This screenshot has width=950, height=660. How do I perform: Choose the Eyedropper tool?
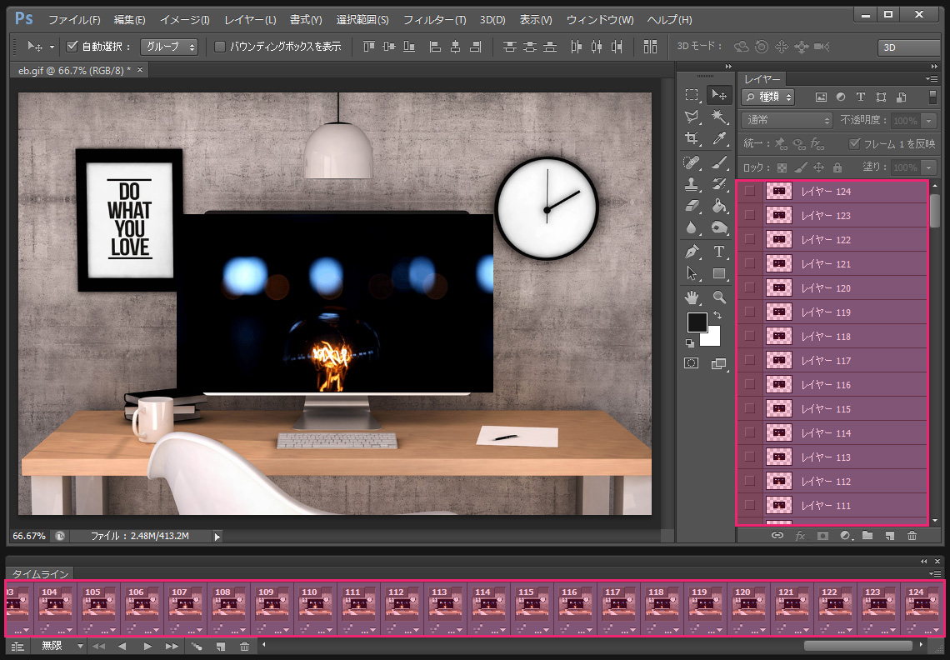pos(719,138)
